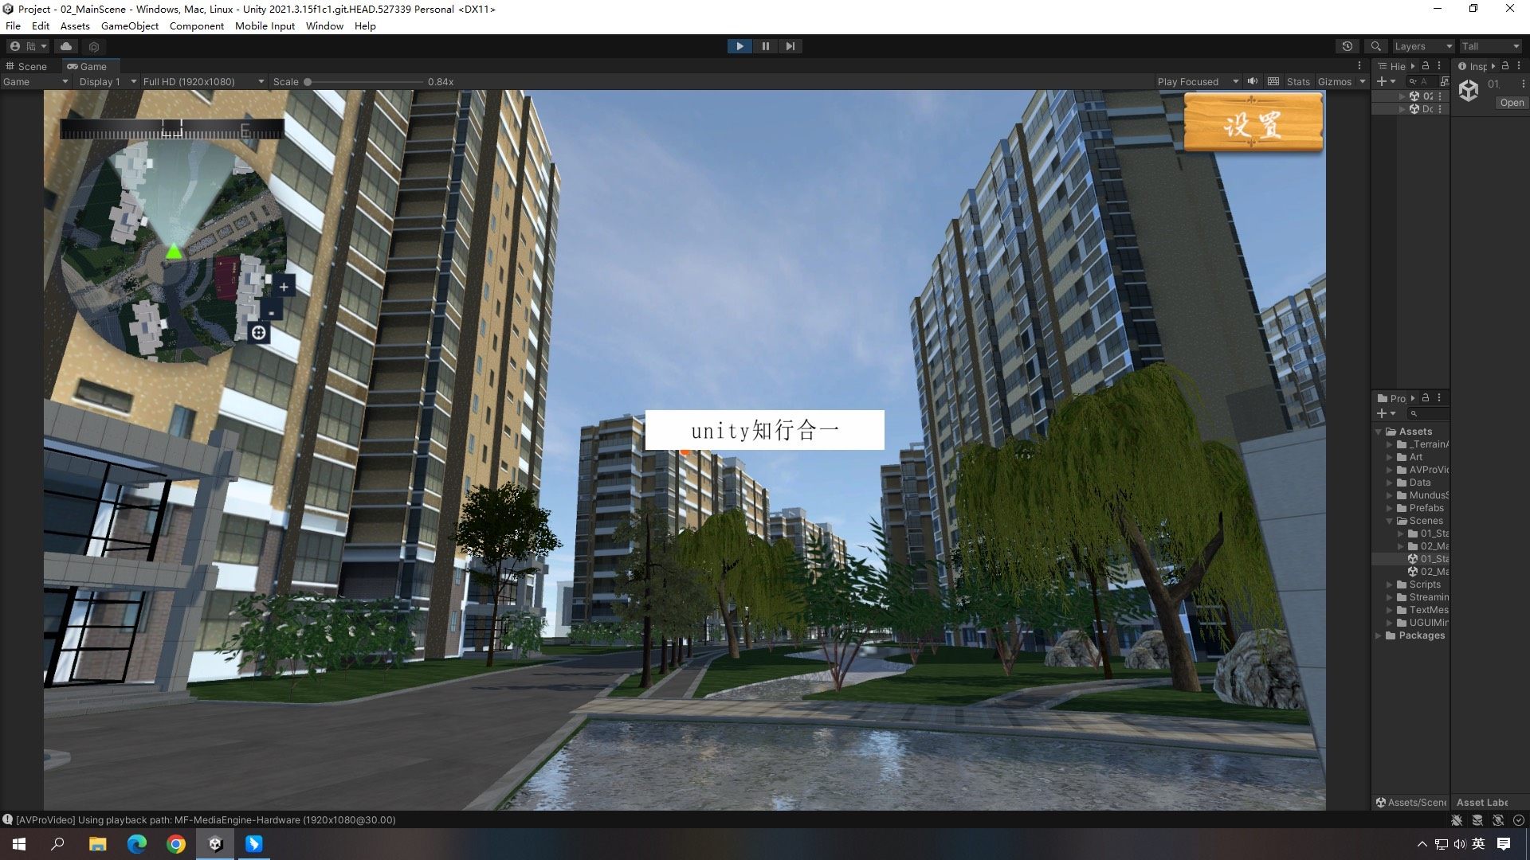1530x860 pixels.
Task: Click the orange 设置 settings button
Action: click(x=1253, y=123)
